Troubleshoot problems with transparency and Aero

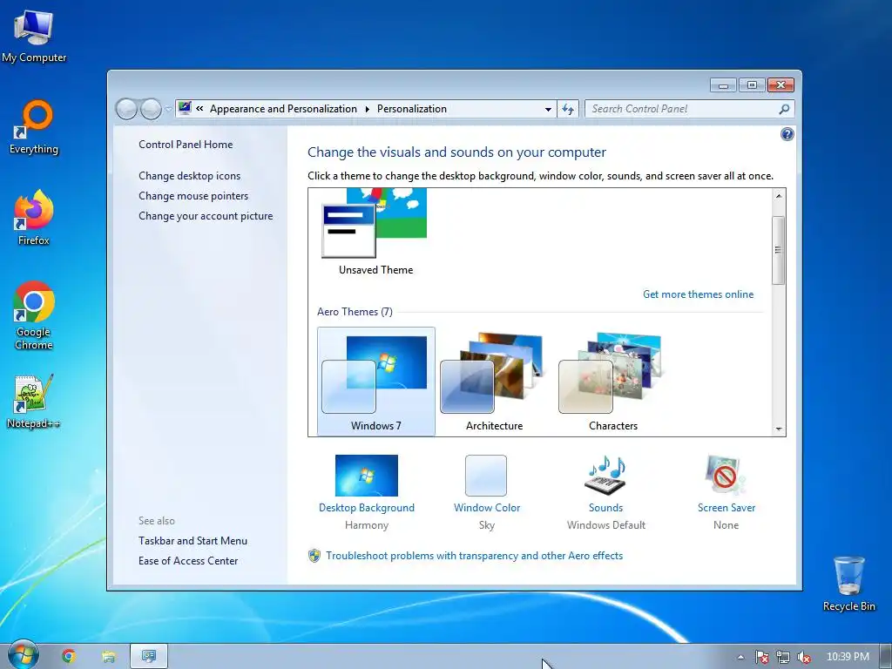[x=474, y=556]
